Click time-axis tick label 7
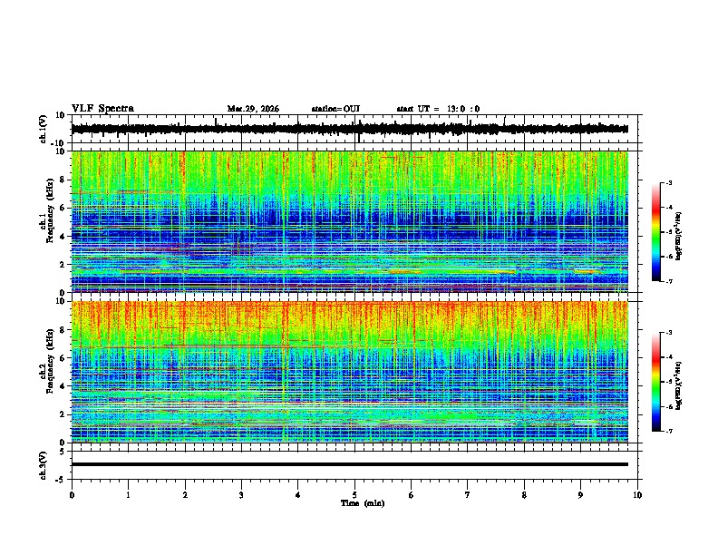The width and height of the screenshot is (718, 555). (468, 495)
